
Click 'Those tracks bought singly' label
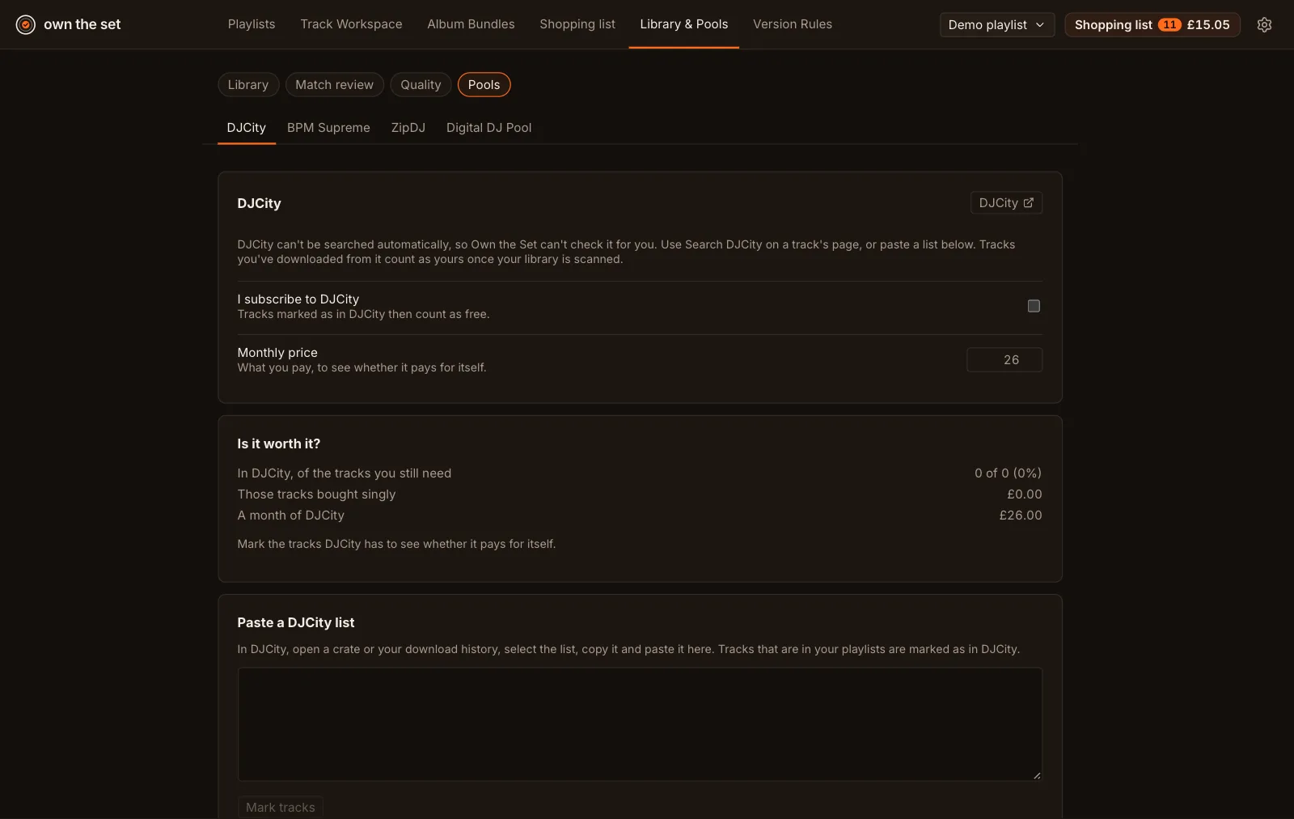[317, 494]
